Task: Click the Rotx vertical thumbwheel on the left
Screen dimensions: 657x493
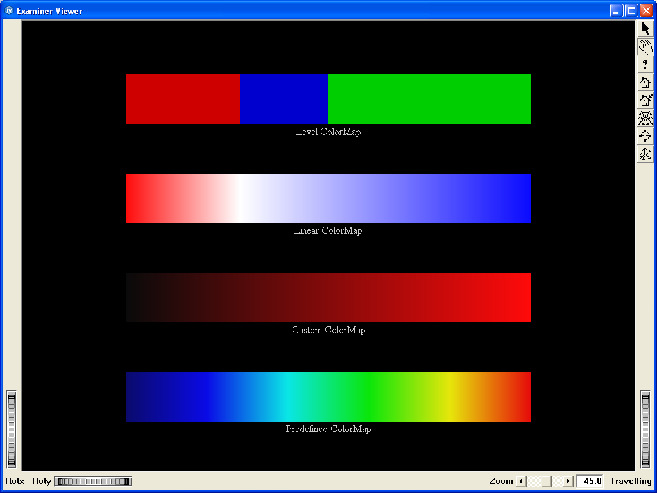Action: pyautogui.click(x=12, y=429)
